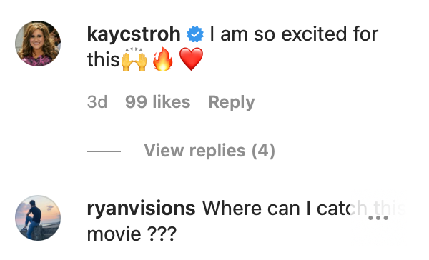Expand View replies (4)

209,151
